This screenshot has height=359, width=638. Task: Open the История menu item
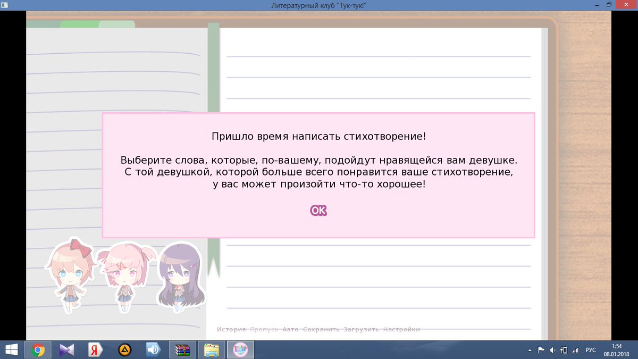pyautogui.click(x=231, y=329)
